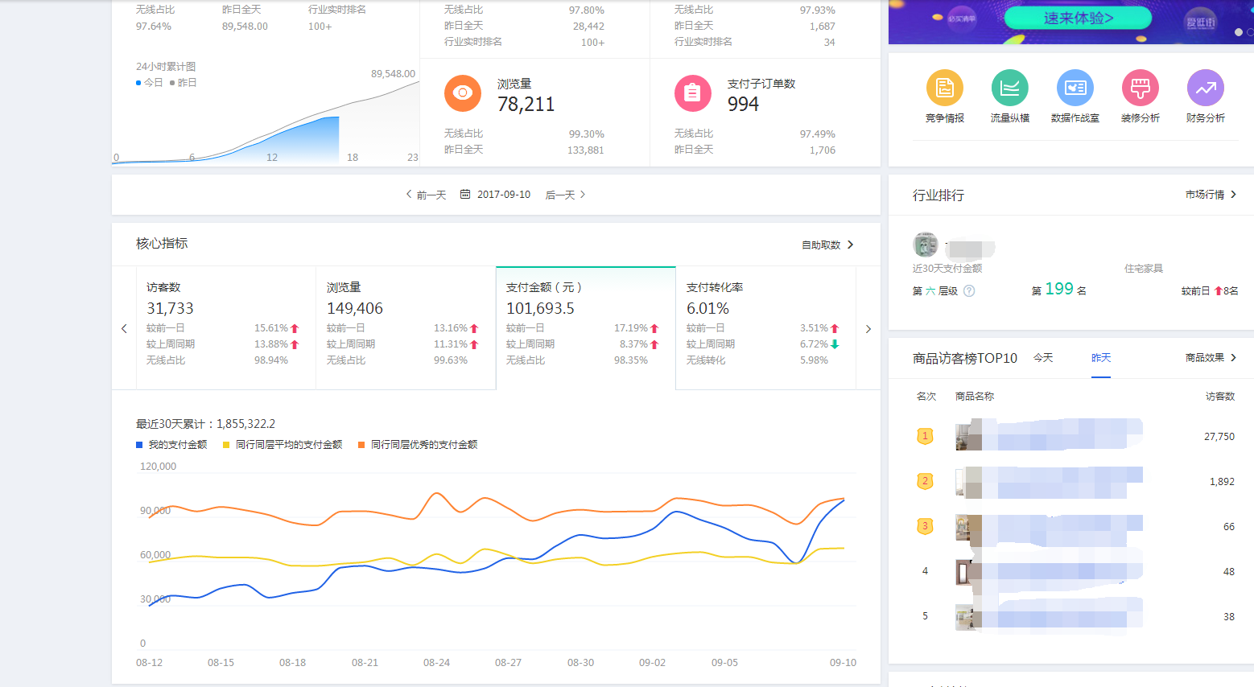Launch the 数据作战室 icon
This screenshot has width=1254, height=687.
click(1075, 88)
